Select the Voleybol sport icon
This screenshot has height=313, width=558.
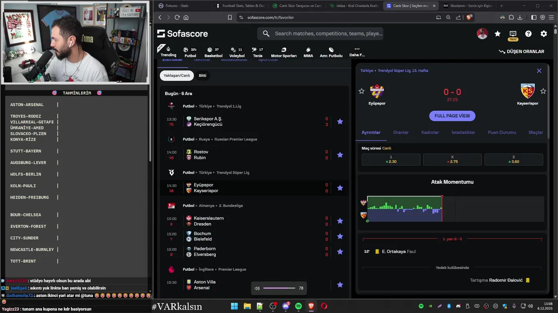237,52
